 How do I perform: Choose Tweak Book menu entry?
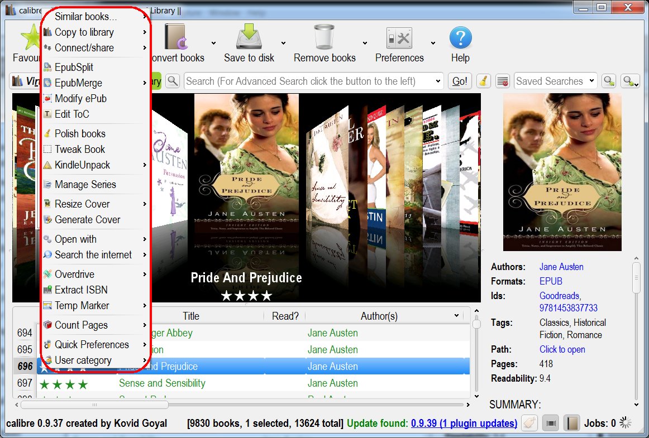pyautogui.click(x=95, y=150)
